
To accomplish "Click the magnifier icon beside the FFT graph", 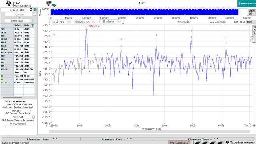I will point(252,37).
